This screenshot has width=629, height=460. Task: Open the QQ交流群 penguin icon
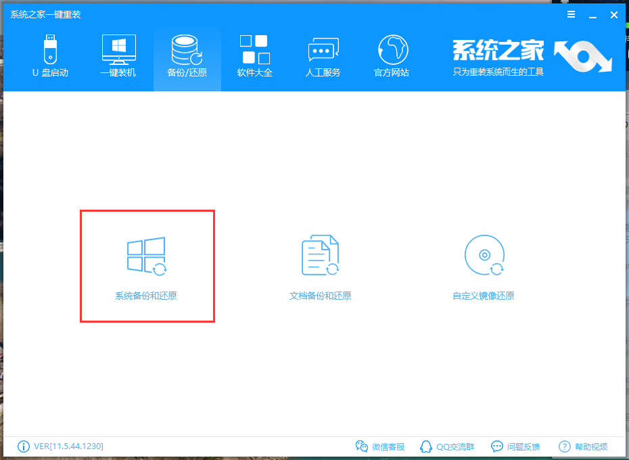click(x=426, y=446)
